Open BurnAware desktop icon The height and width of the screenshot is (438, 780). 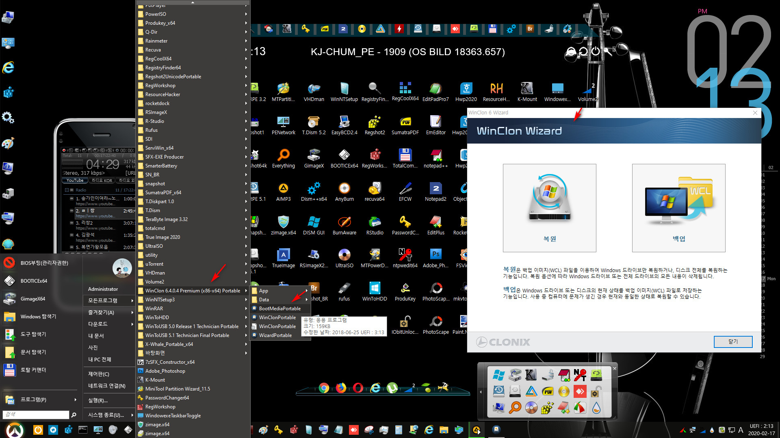[344, 225]
